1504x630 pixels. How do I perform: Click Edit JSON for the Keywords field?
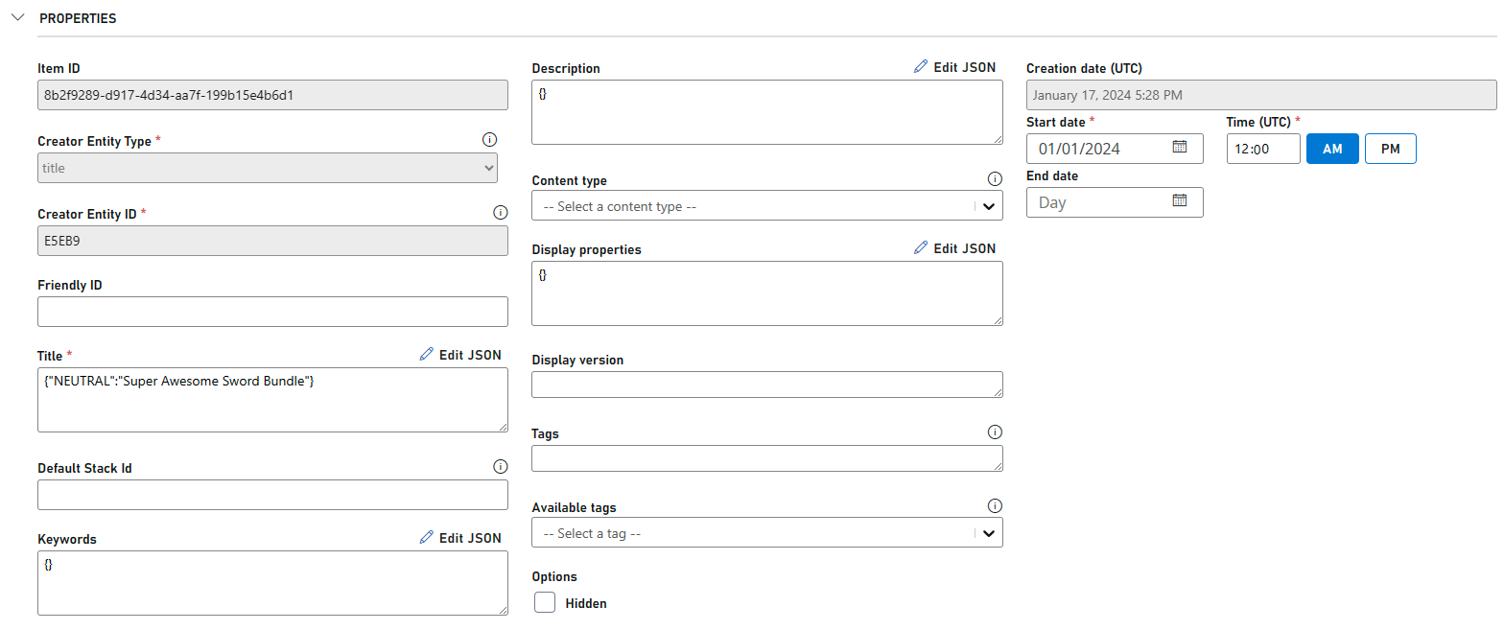point(460,538)
